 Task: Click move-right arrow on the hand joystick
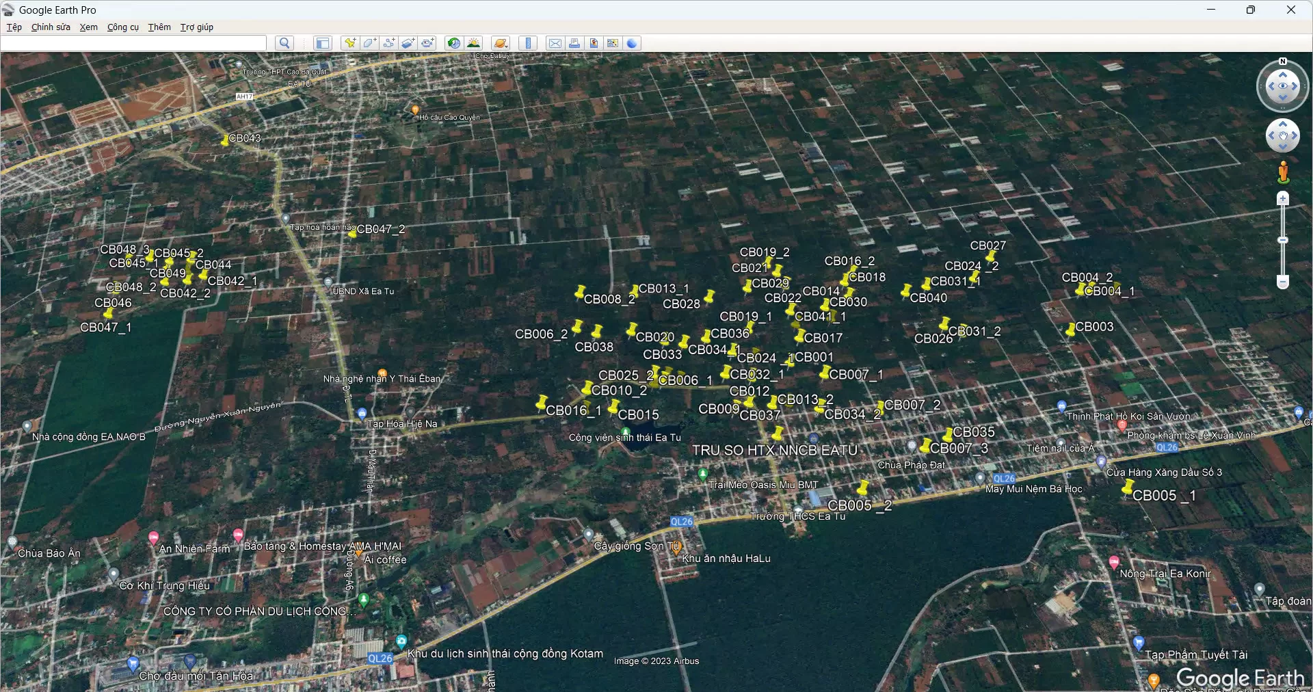(1295, 135)
